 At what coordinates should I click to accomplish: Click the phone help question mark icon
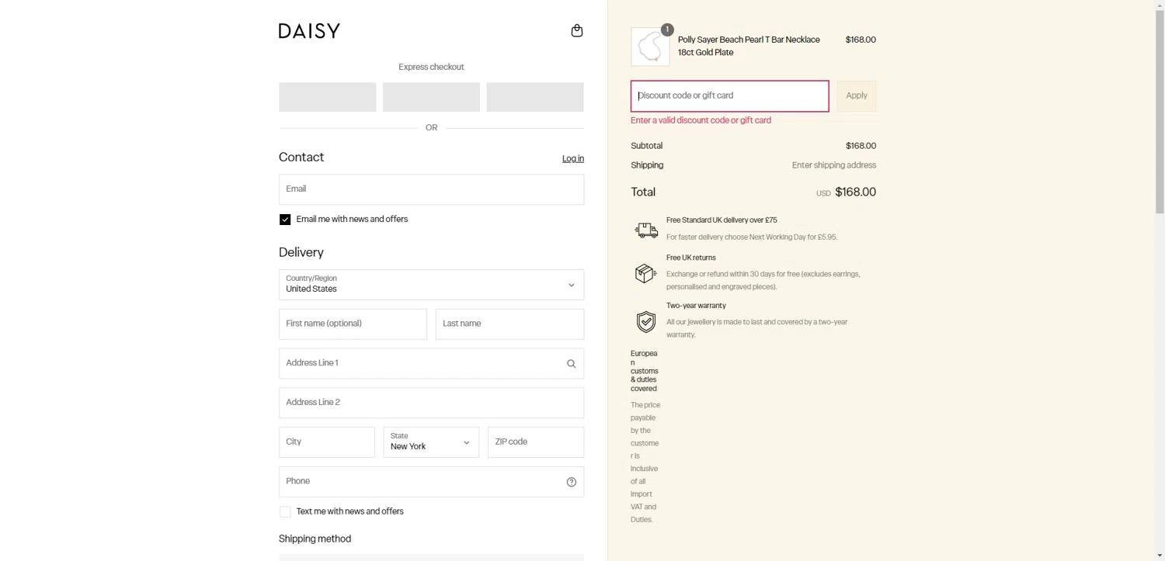point(571,482)
